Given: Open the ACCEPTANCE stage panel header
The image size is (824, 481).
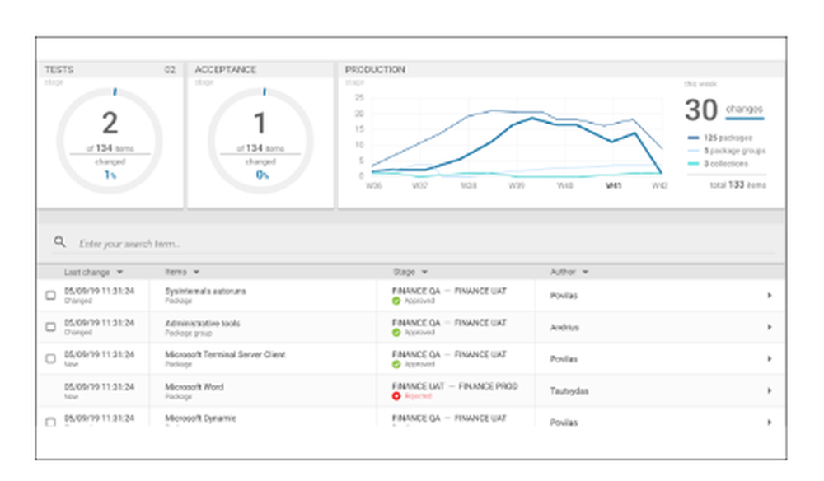Looking at the screenshot, I should tap(260, 70).
